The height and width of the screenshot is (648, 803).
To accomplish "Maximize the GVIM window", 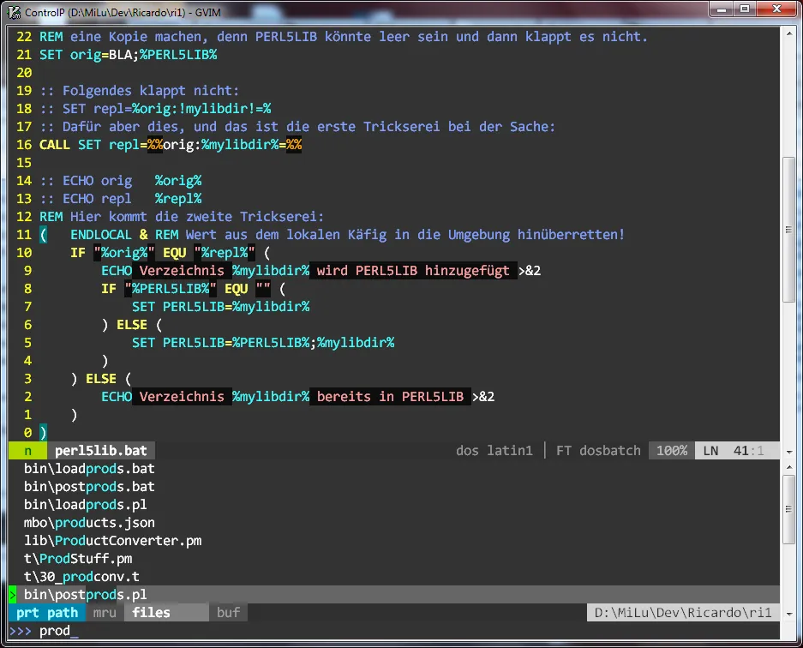I will click(745, 9).
